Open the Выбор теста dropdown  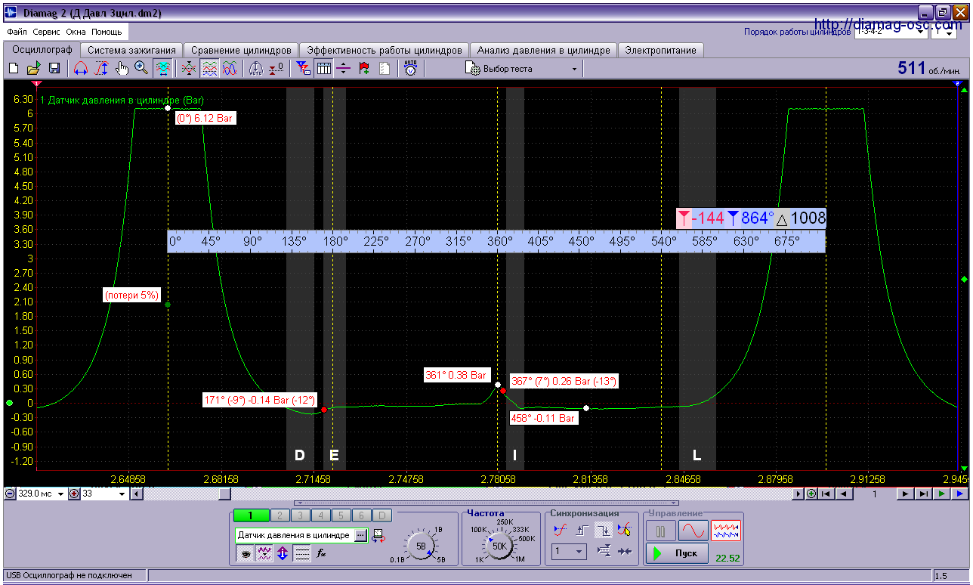pos(522,69)
